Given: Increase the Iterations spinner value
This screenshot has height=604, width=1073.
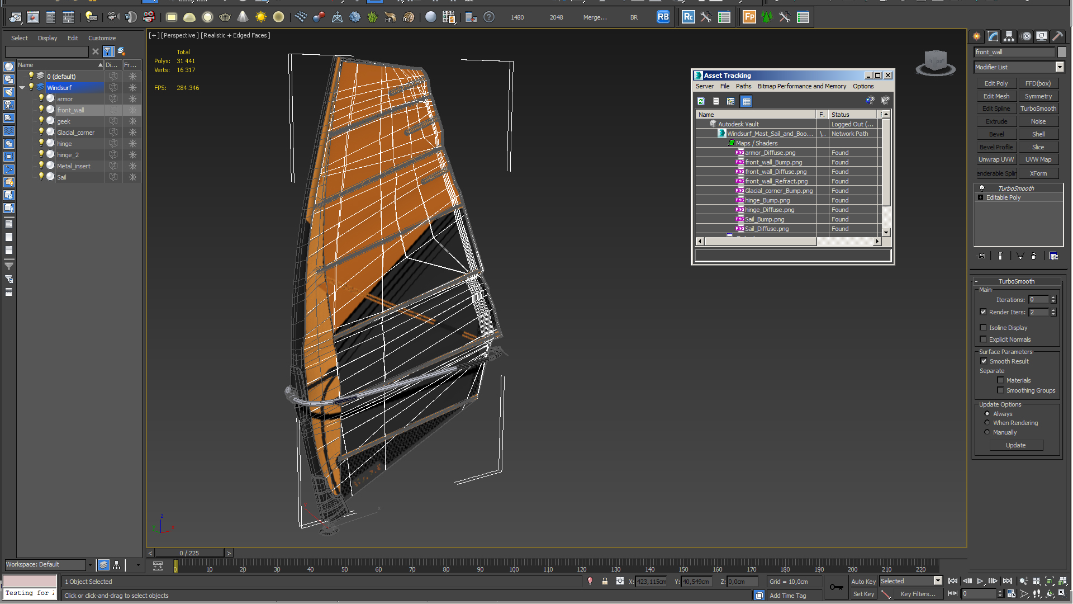Looking at the screenshot, I should (x=1053, y=298).
